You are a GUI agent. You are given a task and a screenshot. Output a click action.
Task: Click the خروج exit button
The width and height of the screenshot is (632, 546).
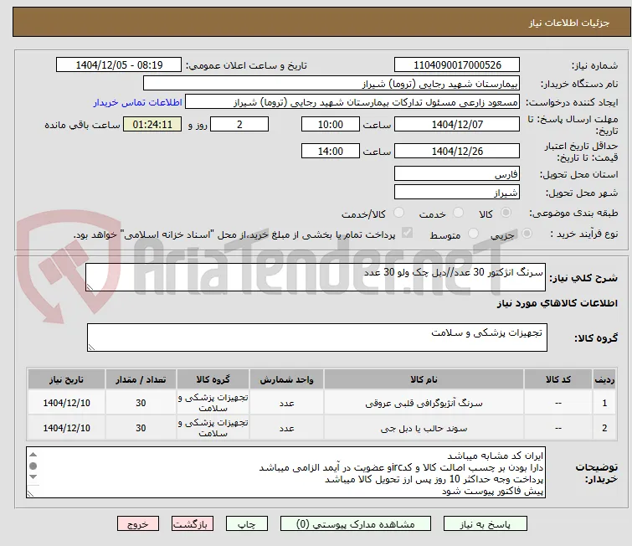pyautogui.click(x=138, y=524)
